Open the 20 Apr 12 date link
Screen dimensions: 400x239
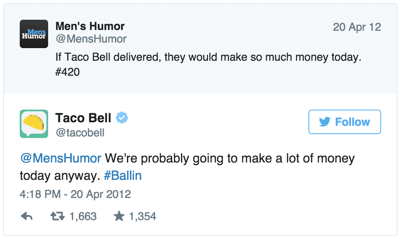357,27
